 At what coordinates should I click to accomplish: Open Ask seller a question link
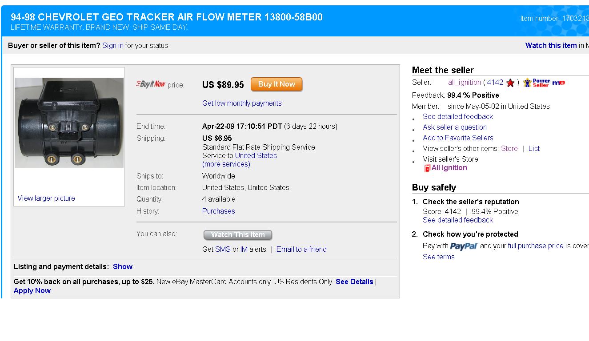point(455,127)
